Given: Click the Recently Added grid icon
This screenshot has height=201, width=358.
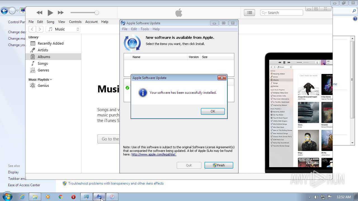Looking at the screenshot, I should pyautogui.click(x=33, y=43).
